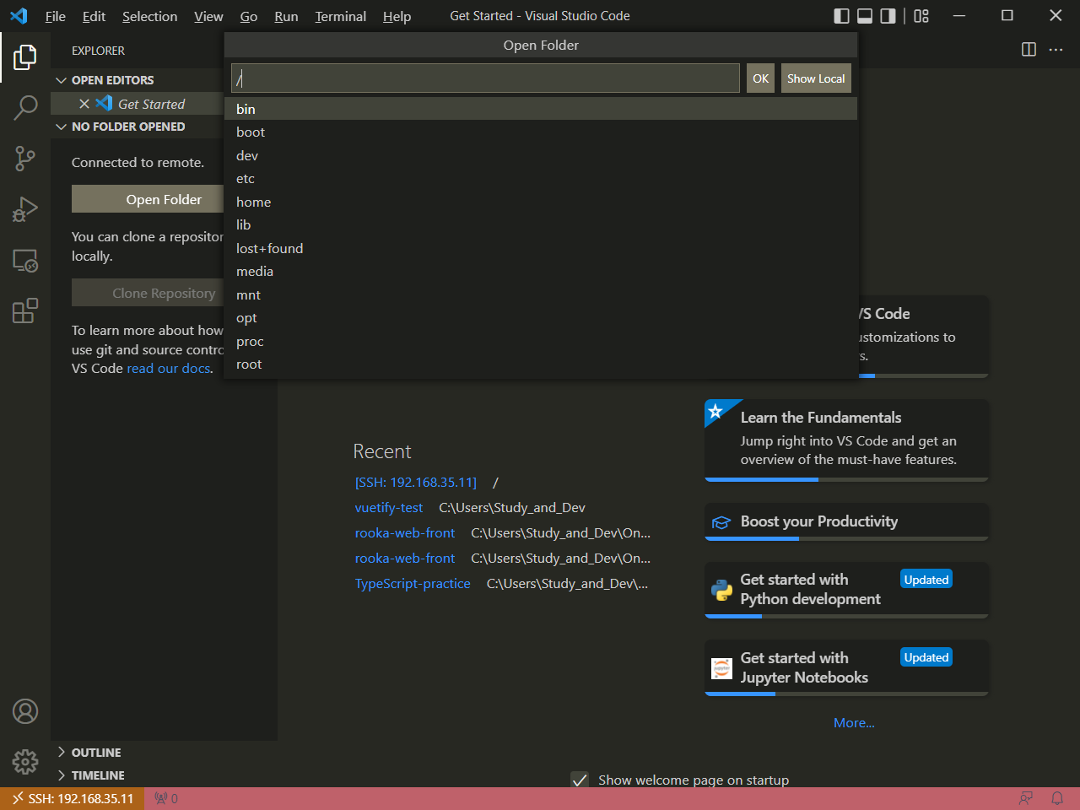Click the More... walkthroughs link

(854, 723)
